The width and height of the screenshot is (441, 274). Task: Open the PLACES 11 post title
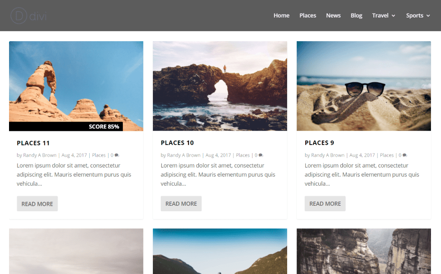tap(33, 143)
